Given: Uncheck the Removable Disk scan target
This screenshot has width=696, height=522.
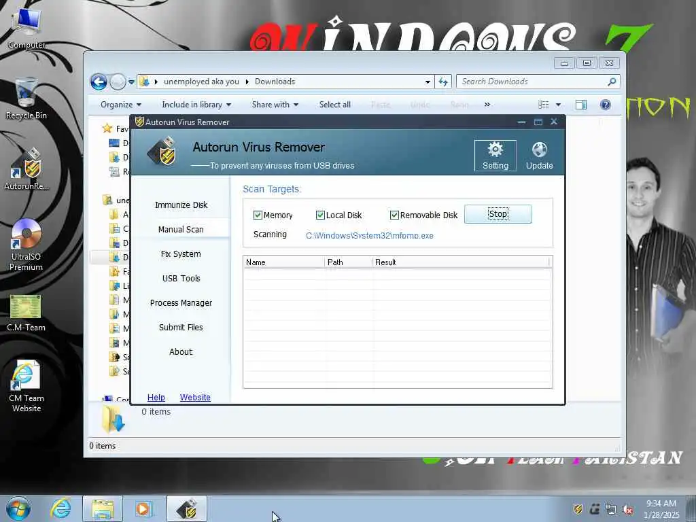Looking at the screenshot, I should (394, 215).
